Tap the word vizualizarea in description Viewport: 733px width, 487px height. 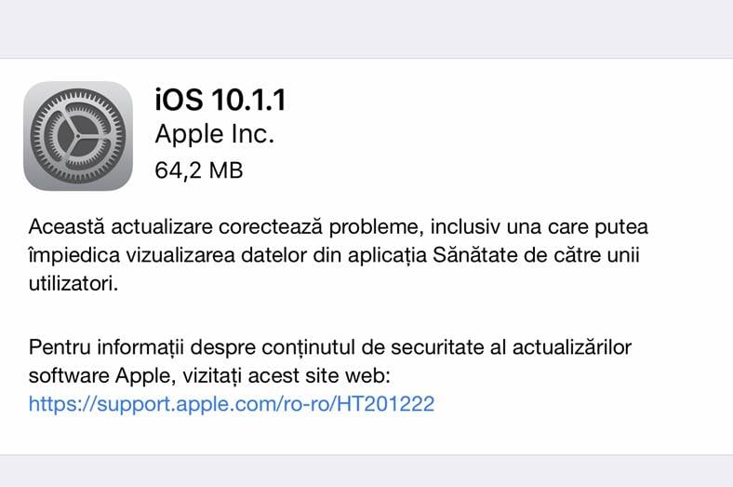pyautogui.click(x=180, y=255)
